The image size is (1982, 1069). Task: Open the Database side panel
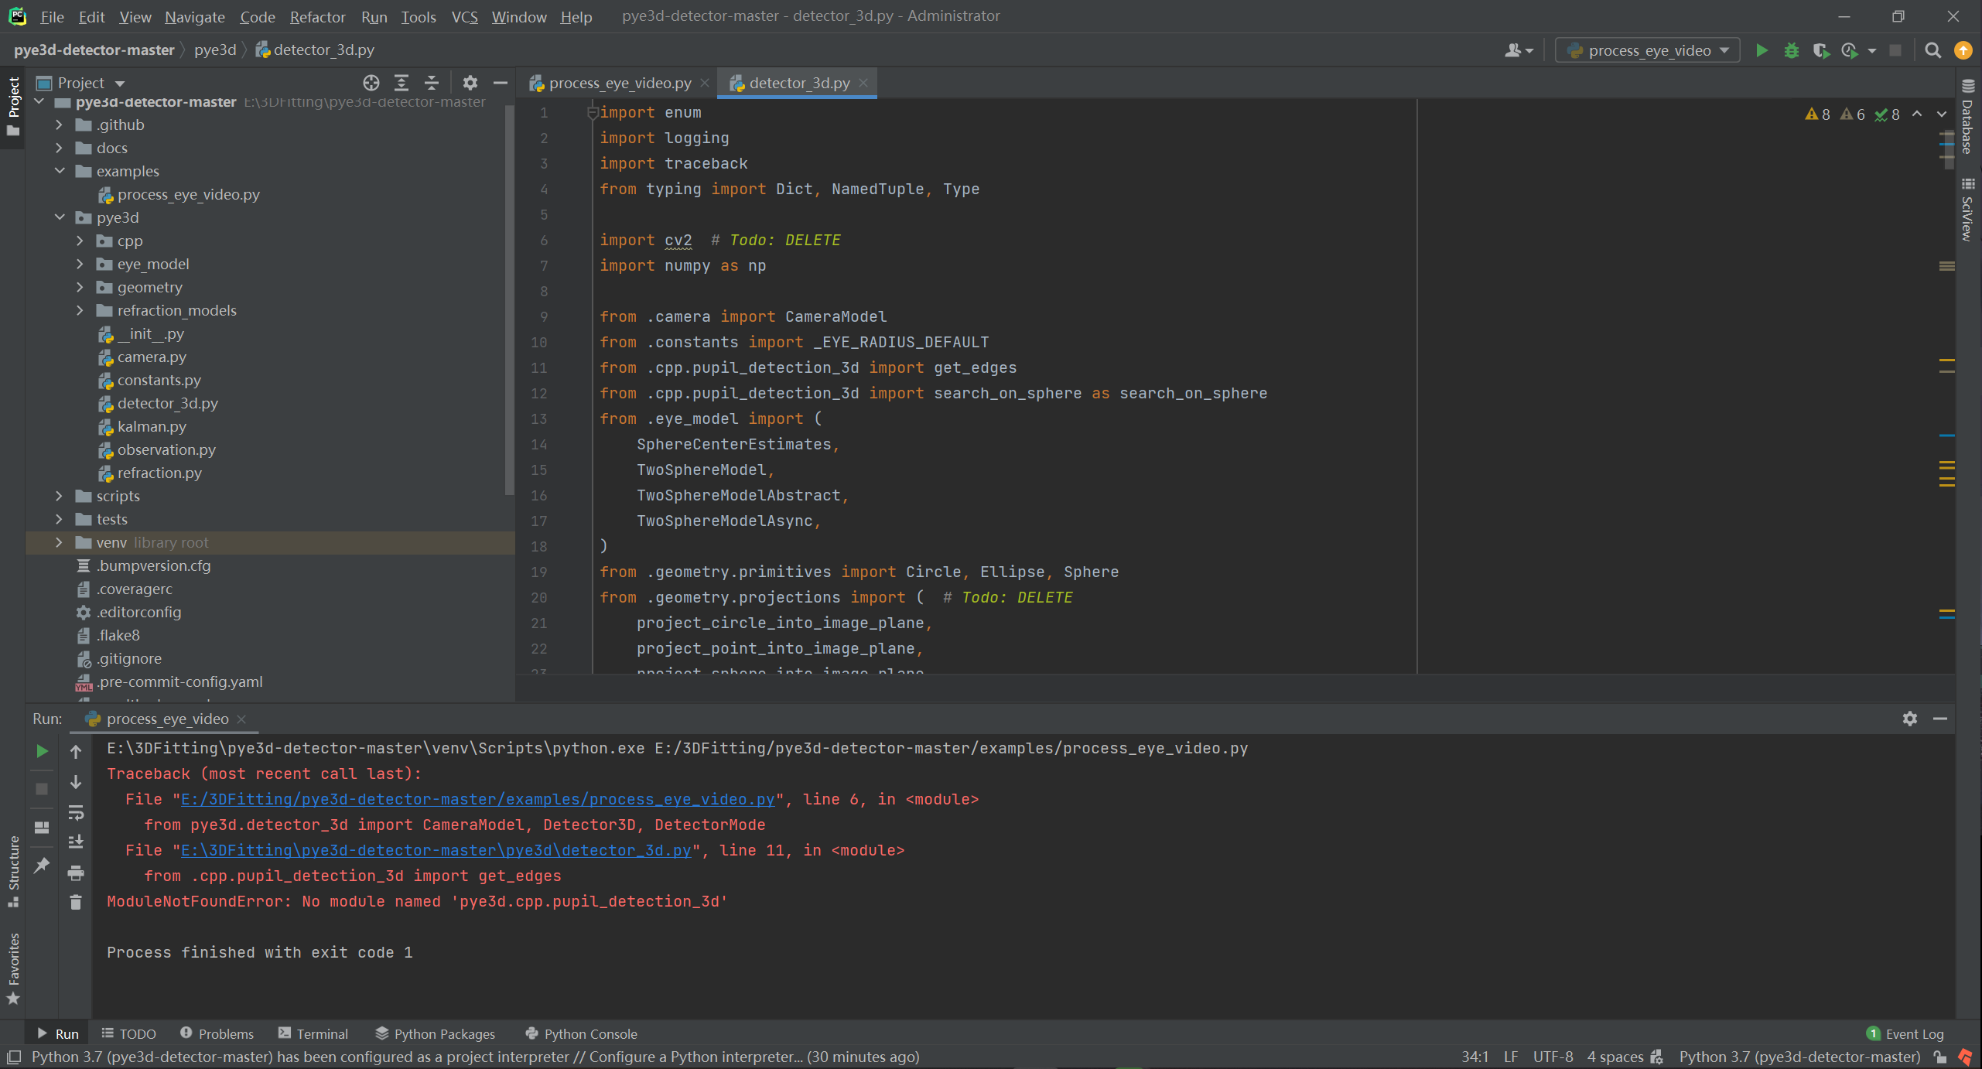[1968, 117]
